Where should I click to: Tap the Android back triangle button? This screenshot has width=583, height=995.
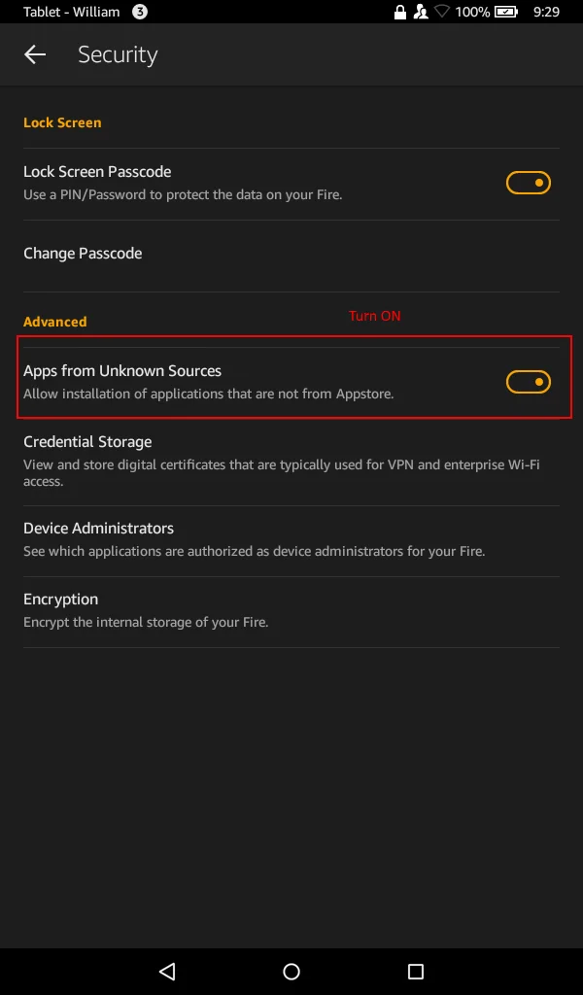coord(167,971)
